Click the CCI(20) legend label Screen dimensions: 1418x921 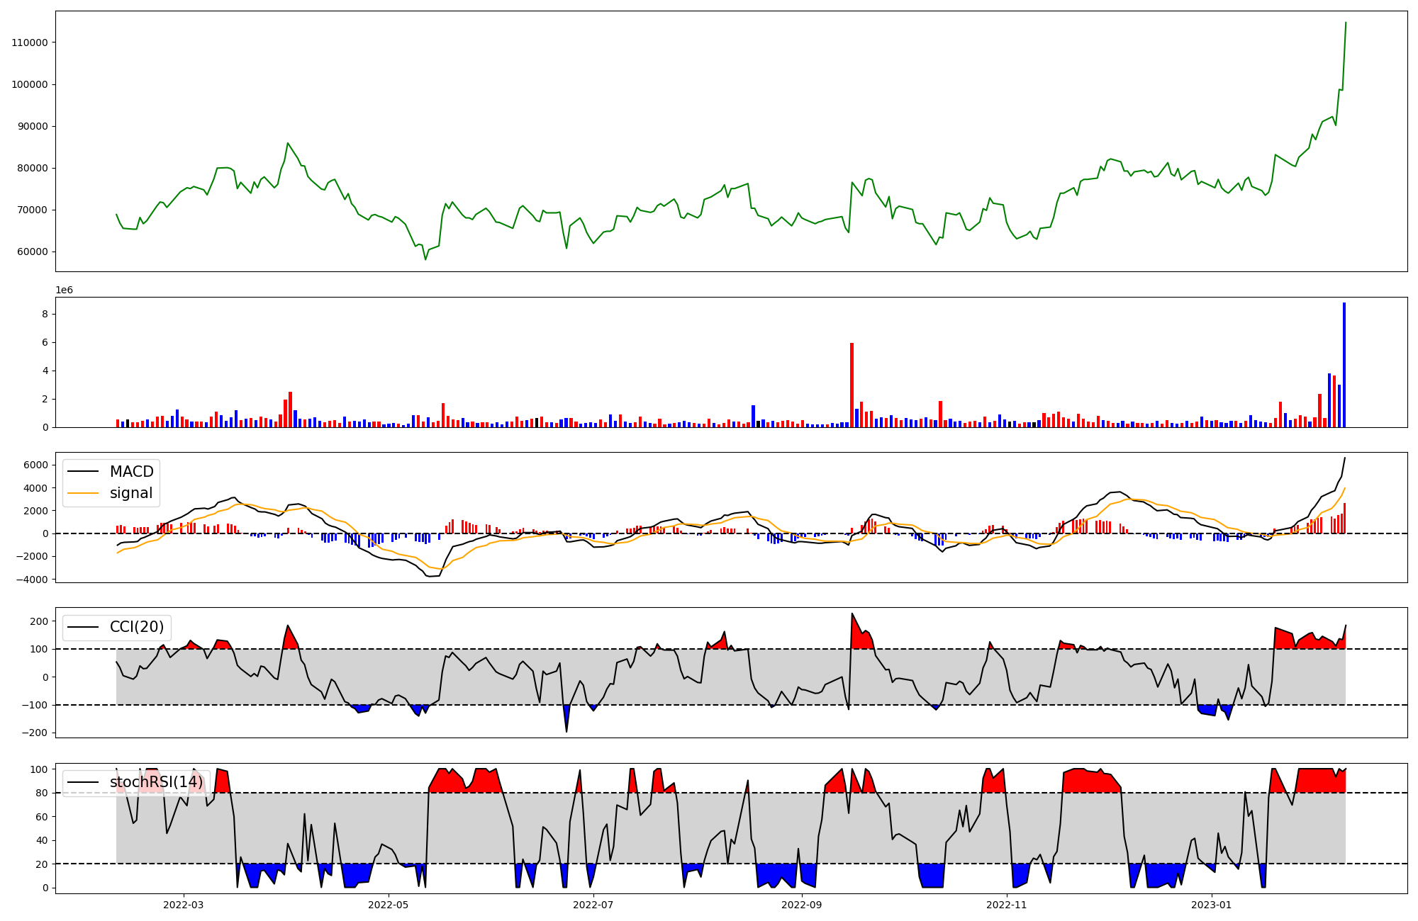[x=136, y=627]
